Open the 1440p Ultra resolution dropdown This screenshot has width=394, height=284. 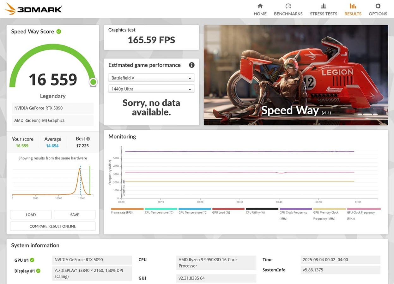(151, 89)
